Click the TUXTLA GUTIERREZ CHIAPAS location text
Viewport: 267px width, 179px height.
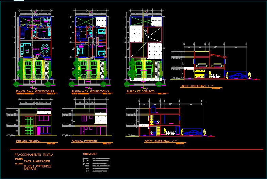[x=37, y=167]
